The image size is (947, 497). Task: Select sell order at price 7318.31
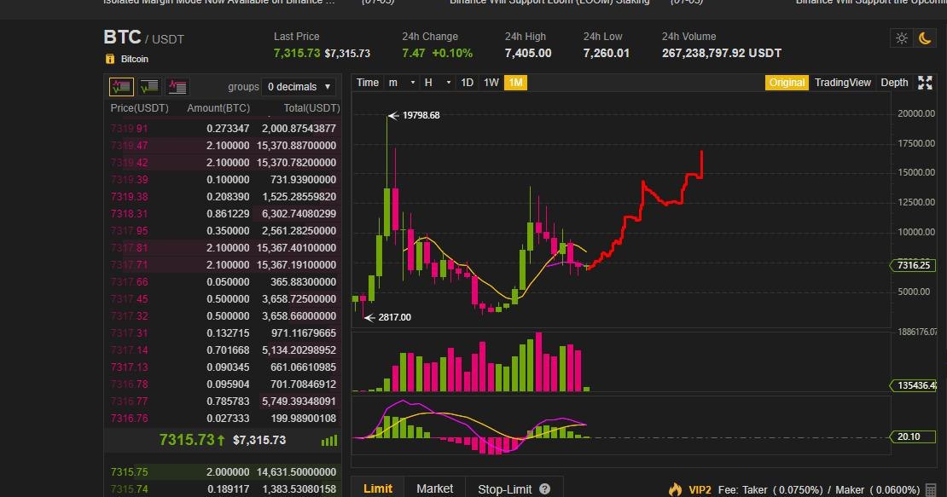tap(223, 213)
